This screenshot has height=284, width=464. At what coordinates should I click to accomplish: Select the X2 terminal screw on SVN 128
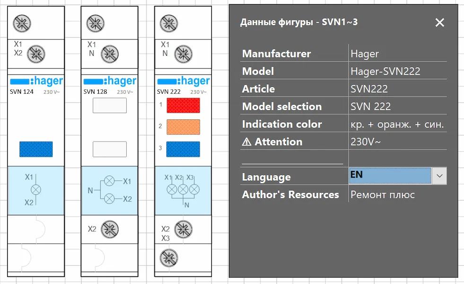110,229
